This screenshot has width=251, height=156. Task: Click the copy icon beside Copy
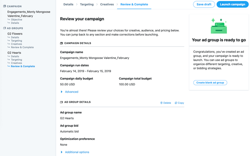coord(176,103)
